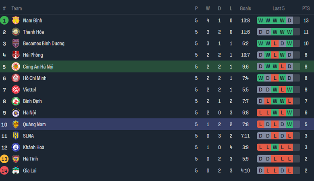Click the Thanh Hóa club crest icon
This screenshot has width=314, height=181.
pyautogui.click(x=16, y=32)
